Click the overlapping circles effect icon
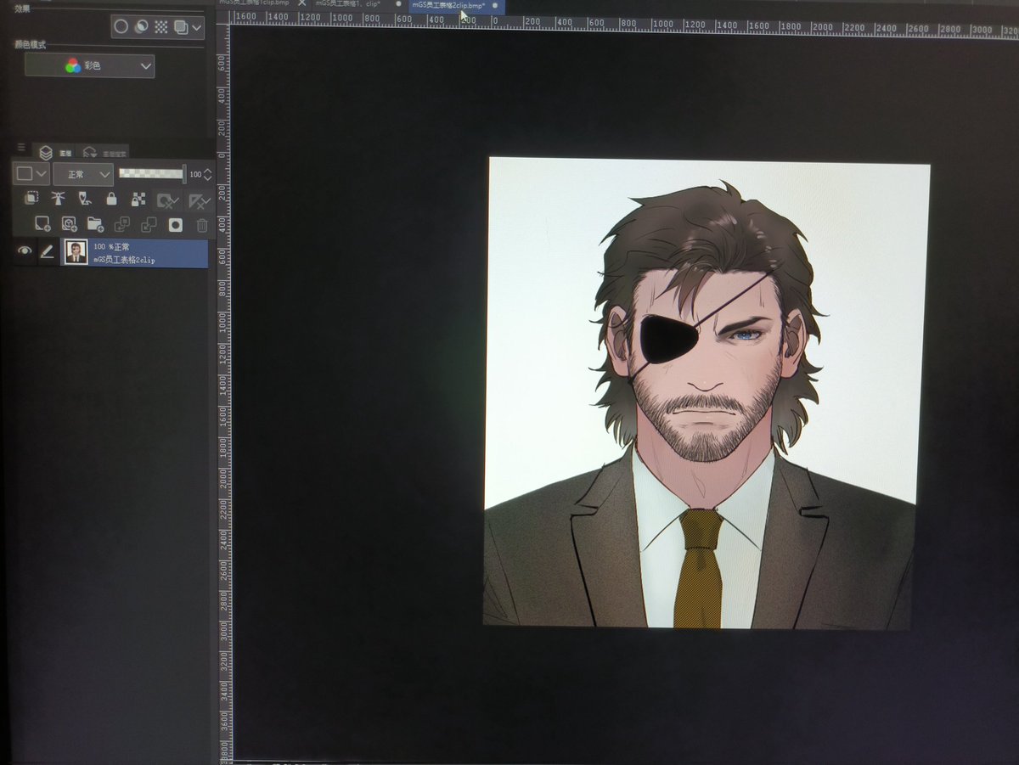 [x=142, y=26]
